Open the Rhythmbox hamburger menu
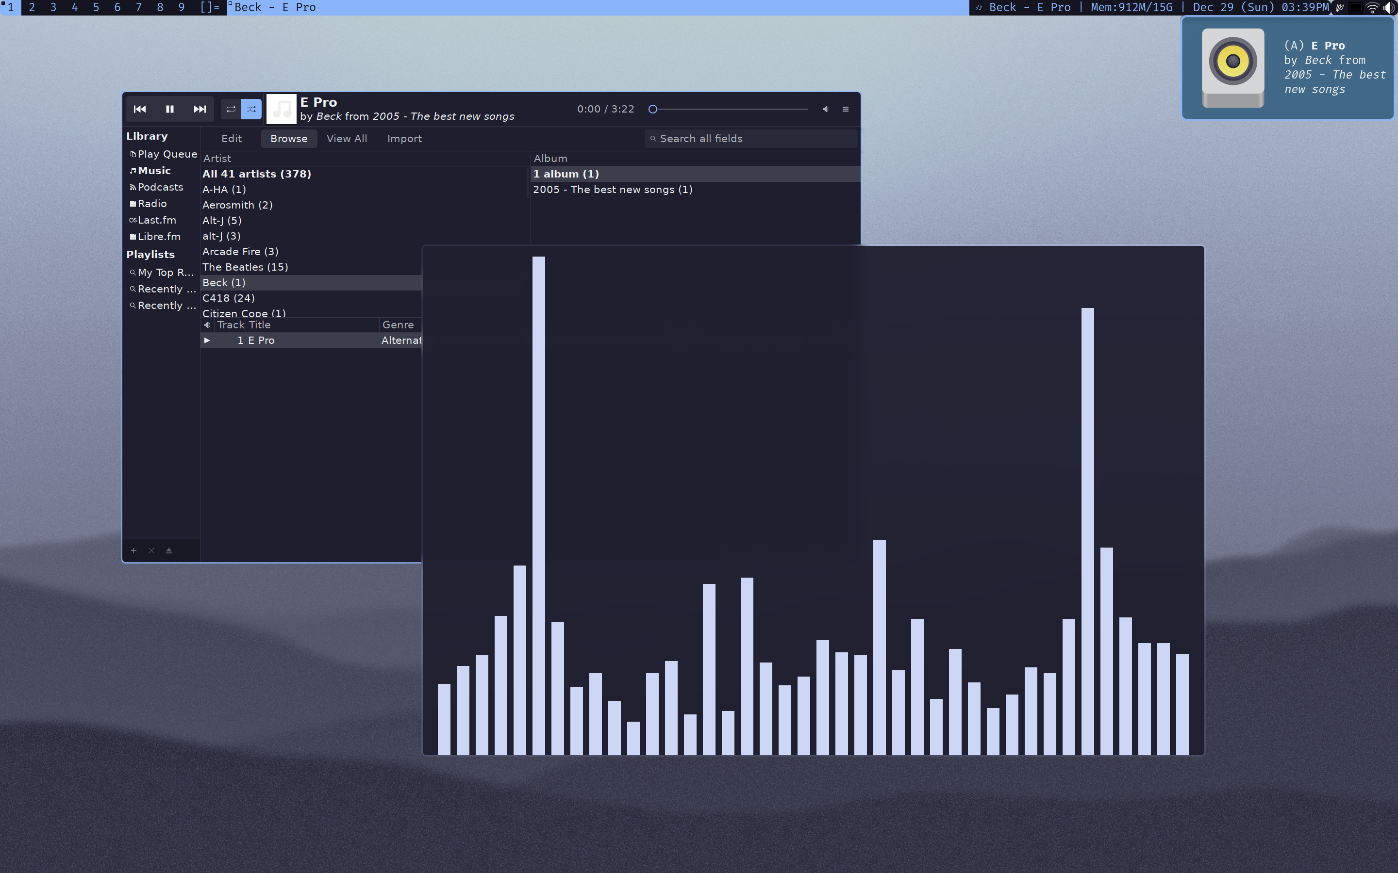This screenshot has width=1398, height=873. [x=846, y=109]
